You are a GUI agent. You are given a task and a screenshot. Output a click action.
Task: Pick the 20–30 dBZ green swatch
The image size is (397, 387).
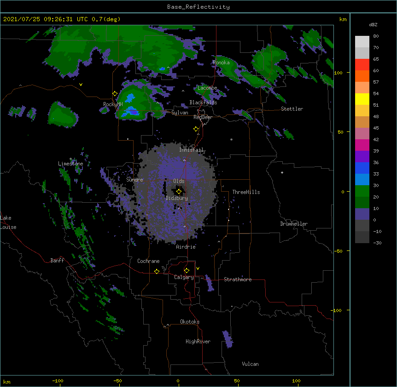[362, 191]
